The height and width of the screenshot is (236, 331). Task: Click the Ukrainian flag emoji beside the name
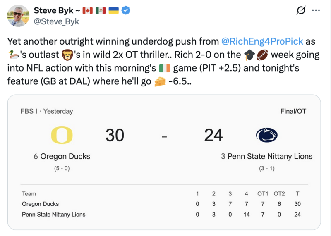pyautogui.click(x=113, y=10)
